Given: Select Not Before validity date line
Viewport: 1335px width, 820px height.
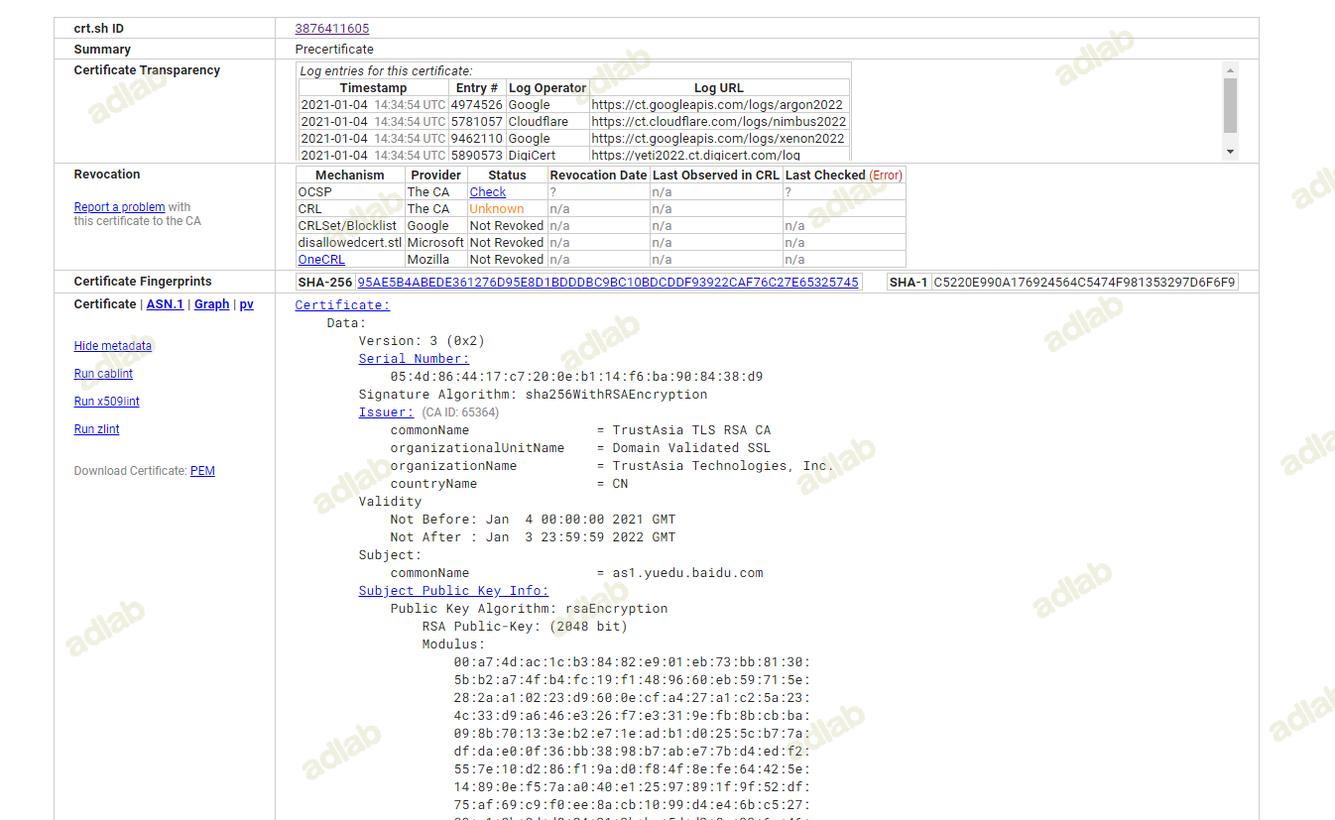Looking at the screenshot, I should coord(533,520).
